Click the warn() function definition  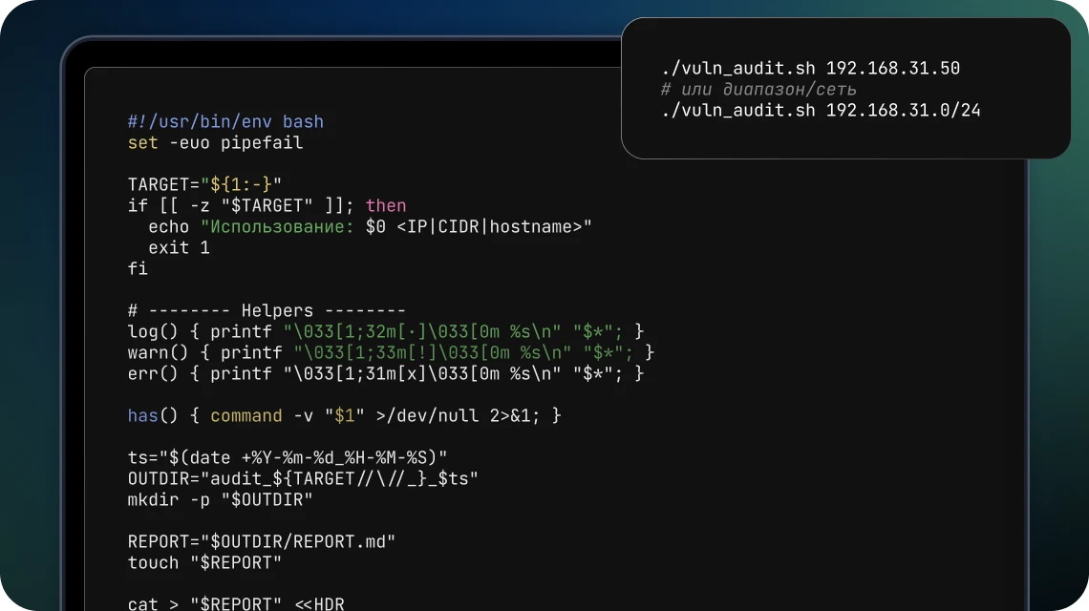(391, 352)
